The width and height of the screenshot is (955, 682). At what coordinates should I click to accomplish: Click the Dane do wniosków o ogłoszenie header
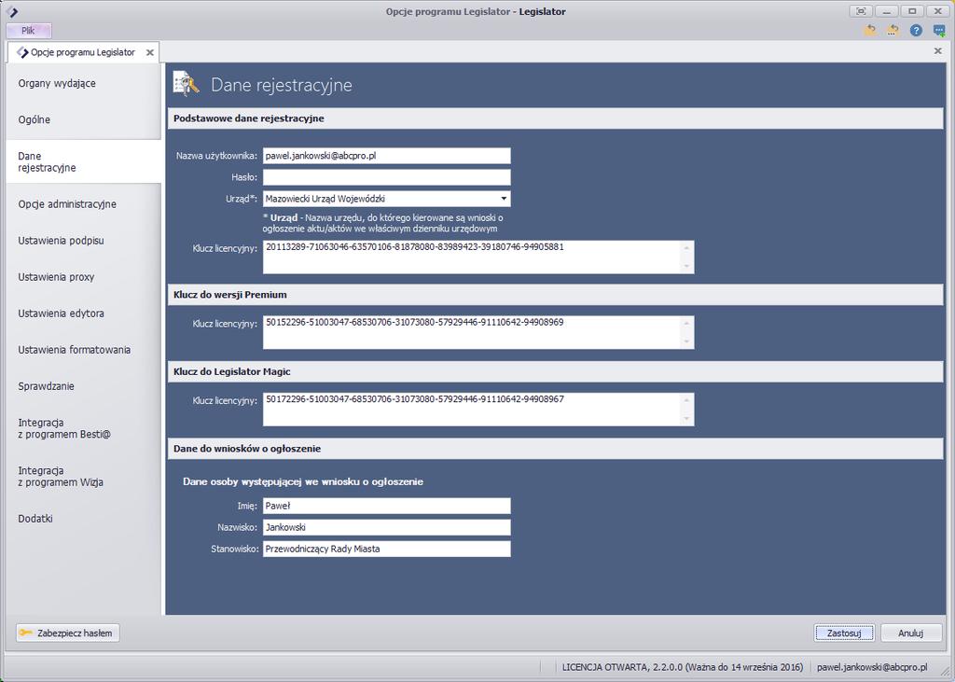click(x=556, y=449)
